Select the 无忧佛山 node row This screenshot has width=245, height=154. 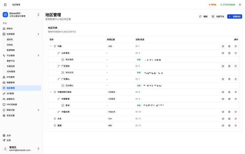(144, 85)
